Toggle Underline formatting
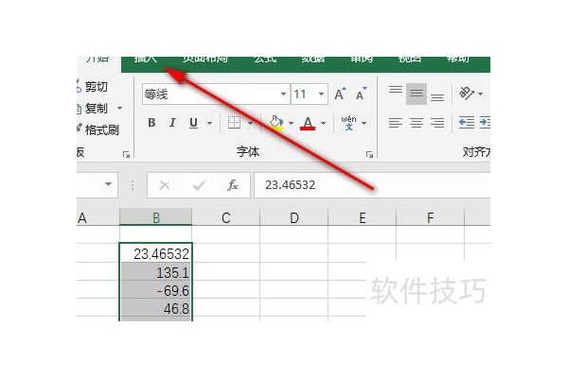This screenshot has width=568, height=378. pos(193,123)
